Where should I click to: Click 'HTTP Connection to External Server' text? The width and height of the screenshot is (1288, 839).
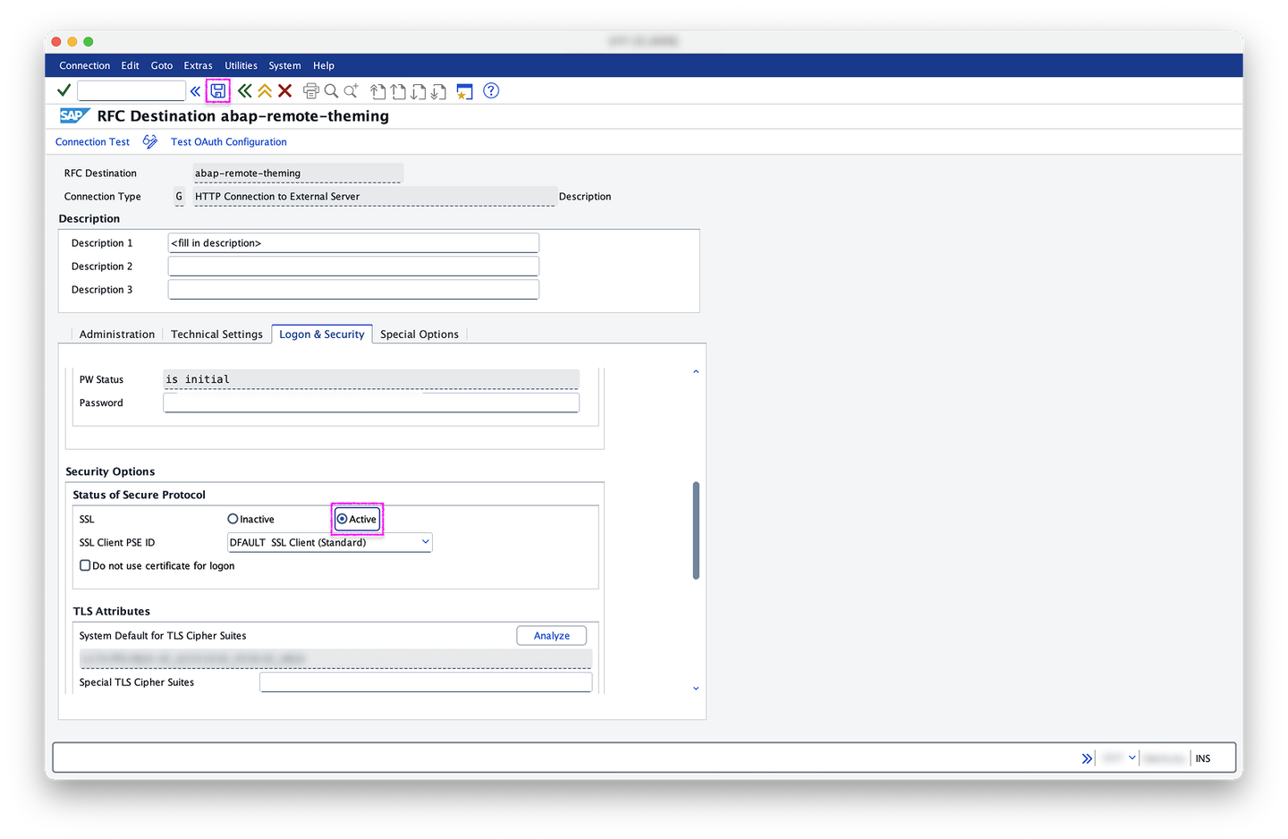tap(277, 197)
